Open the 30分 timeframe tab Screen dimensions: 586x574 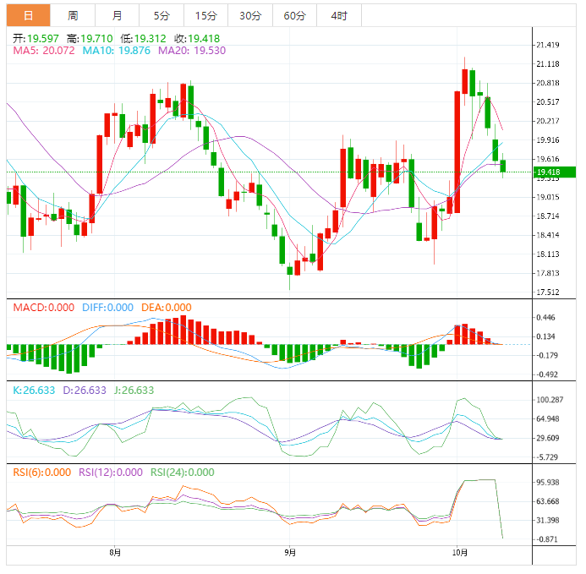click(x=250, y=15)
